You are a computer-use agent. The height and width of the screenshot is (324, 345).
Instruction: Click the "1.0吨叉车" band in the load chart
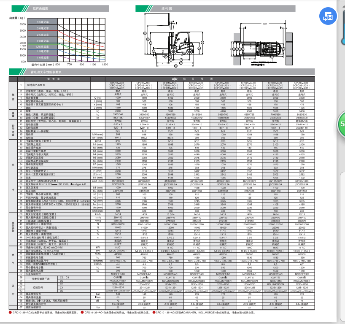click(43, 57)
